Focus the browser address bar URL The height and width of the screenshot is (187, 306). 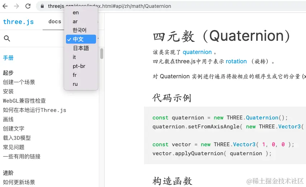tap(110, 6)
